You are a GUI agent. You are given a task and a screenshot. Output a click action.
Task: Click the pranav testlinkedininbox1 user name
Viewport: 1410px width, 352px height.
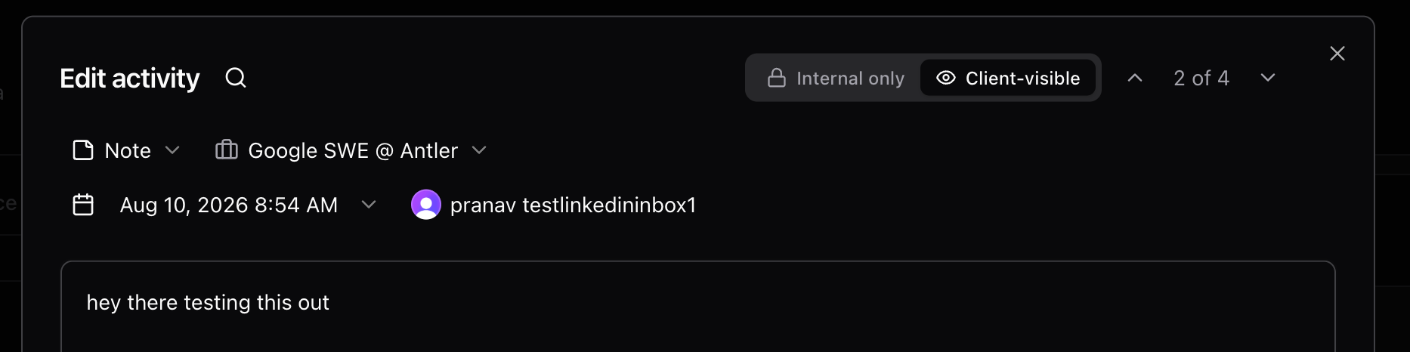pos(573,205)
